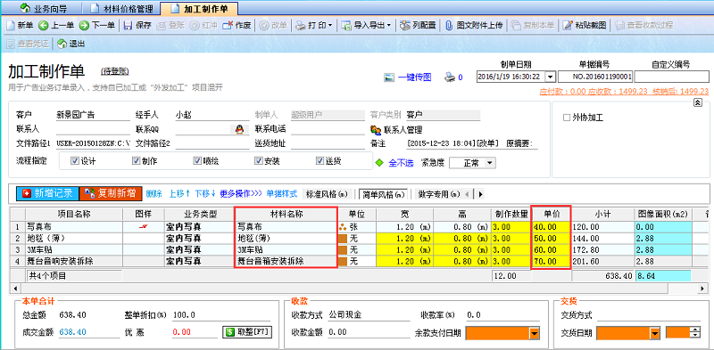Uncheck the 安装 process checkbox
Viewport: 714px width, 350px height.
(258, 160)
